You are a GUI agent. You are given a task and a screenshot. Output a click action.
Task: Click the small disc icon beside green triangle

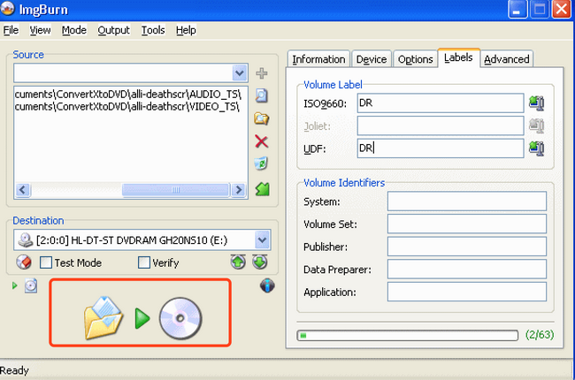click(31, 285)
